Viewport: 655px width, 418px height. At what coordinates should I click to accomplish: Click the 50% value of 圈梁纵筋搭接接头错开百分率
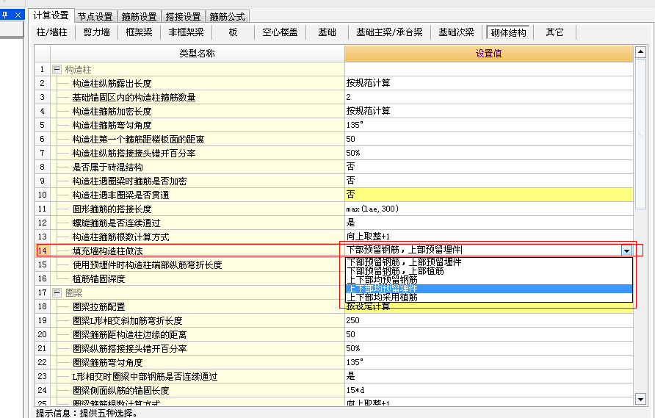click(x=489, y=348)
